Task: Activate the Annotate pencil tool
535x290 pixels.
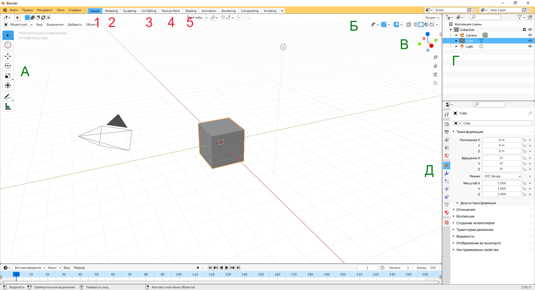Action: tap(8, 97)
